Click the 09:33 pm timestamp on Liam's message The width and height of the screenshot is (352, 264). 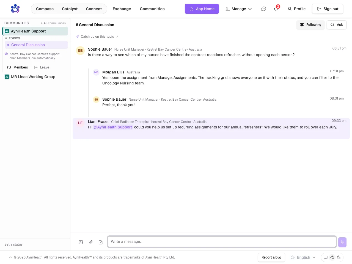(339, 121)
